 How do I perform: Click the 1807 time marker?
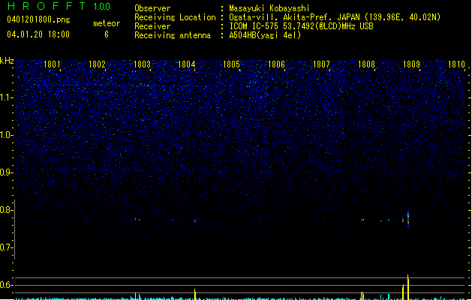[x=321, y=64]
